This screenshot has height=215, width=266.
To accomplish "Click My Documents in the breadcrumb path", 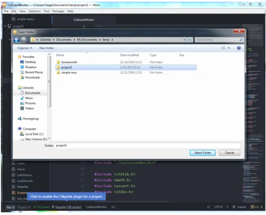I will pos(87,40).
